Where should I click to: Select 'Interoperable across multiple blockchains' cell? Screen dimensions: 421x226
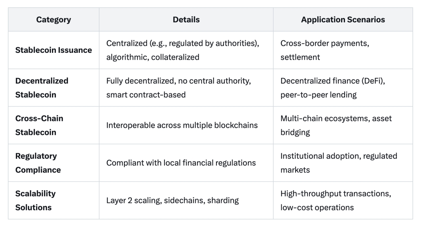[182, 125]
